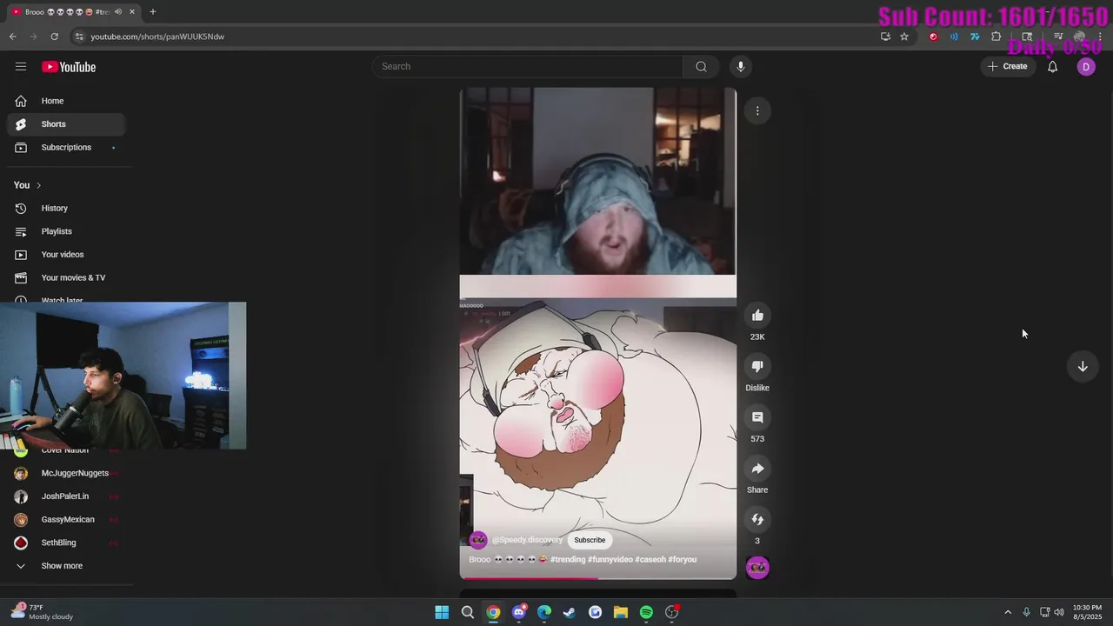This screenshot has width=1113, height=626.
Task: Open Subscriptions in the sidebar
Action: [66, 148]
